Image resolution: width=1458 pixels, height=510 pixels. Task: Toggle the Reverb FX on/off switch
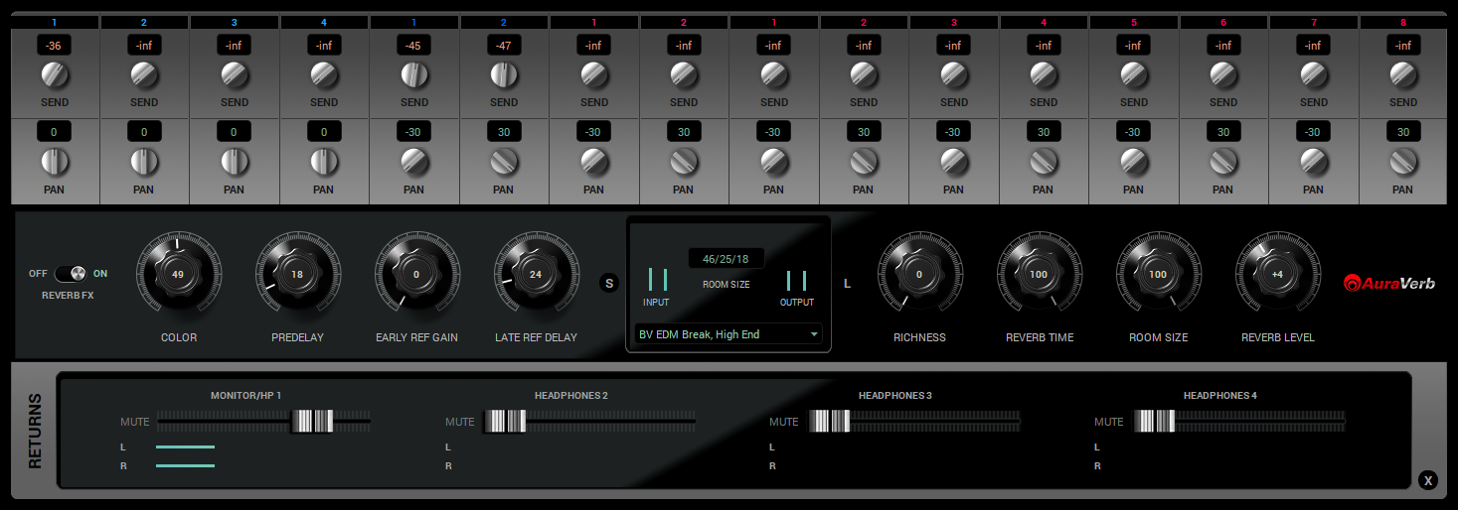click(70, 274)
